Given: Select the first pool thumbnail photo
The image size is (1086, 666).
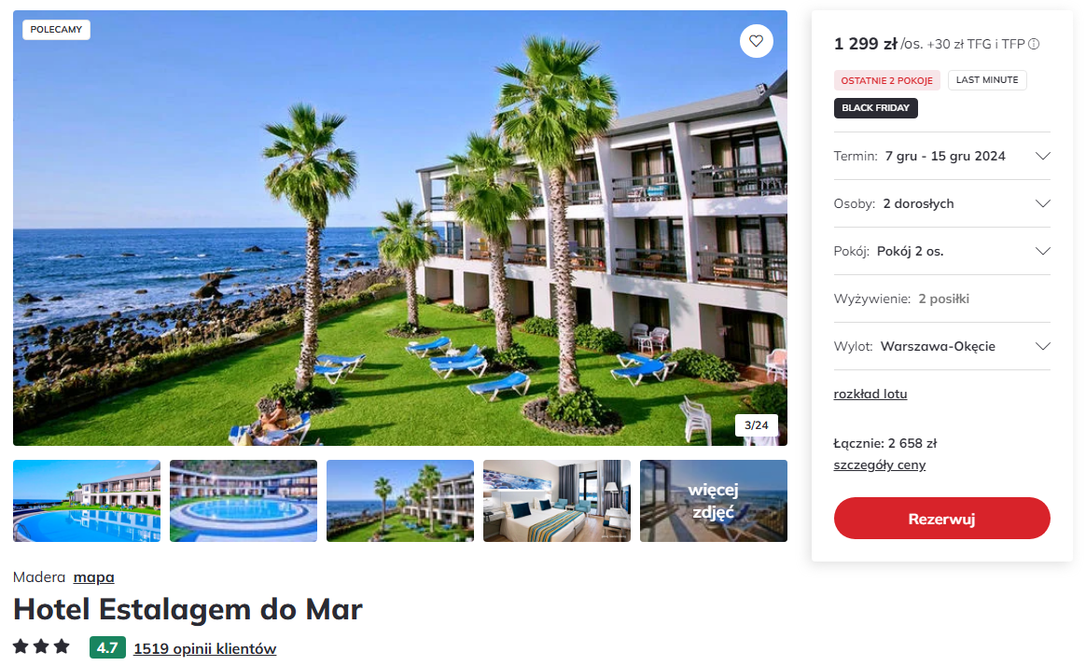Looking at the screenshot, I should click(x=87, y=501).
